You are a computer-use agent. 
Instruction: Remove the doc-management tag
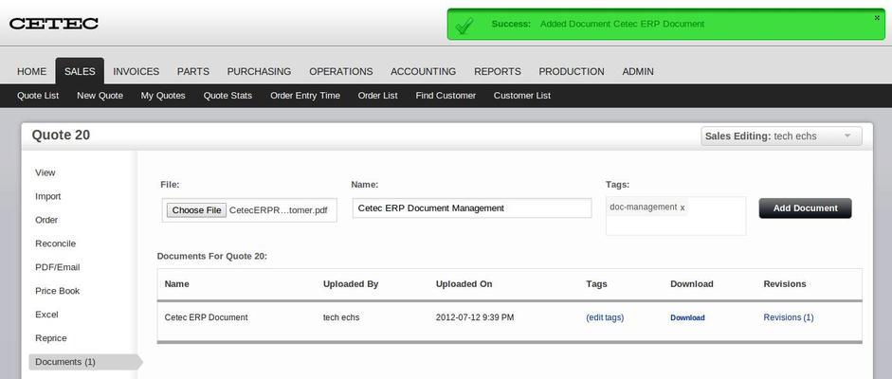pyautogui.click(x=683, y=208)
